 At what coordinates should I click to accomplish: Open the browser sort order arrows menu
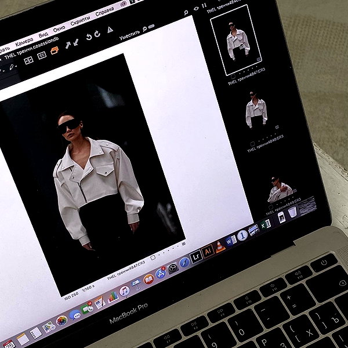point(204,5)
